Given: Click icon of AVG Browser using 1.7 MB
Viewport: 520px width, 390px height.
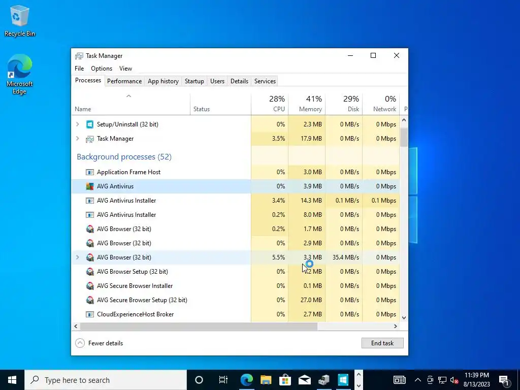Looking at the screenshot, I should (x=90, y=229).
